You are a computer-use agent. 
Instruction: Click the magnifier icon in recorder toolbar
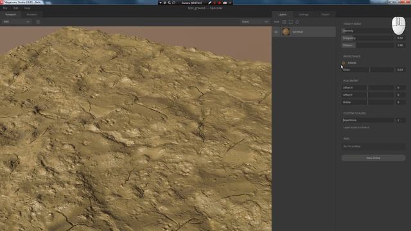pos(170,3)
